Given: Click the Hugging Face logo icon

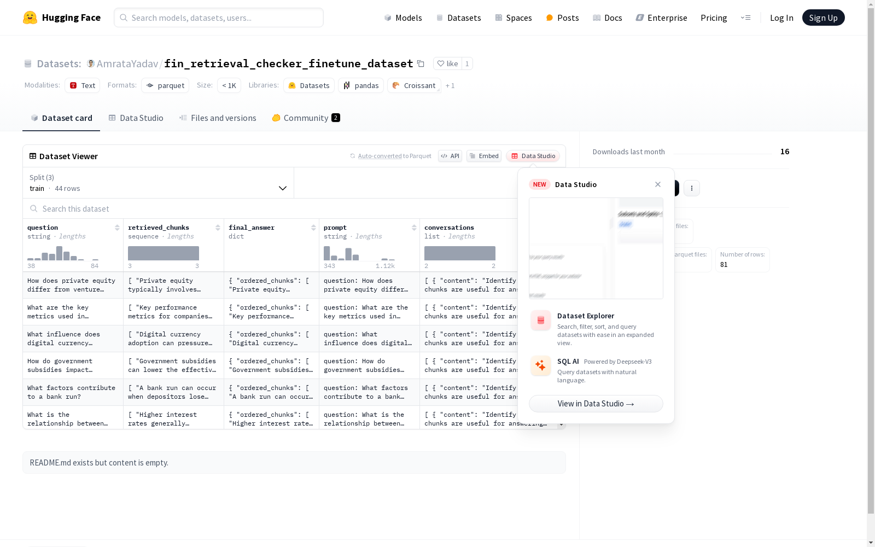Looking at the screenshot, I should click(30, 18).
